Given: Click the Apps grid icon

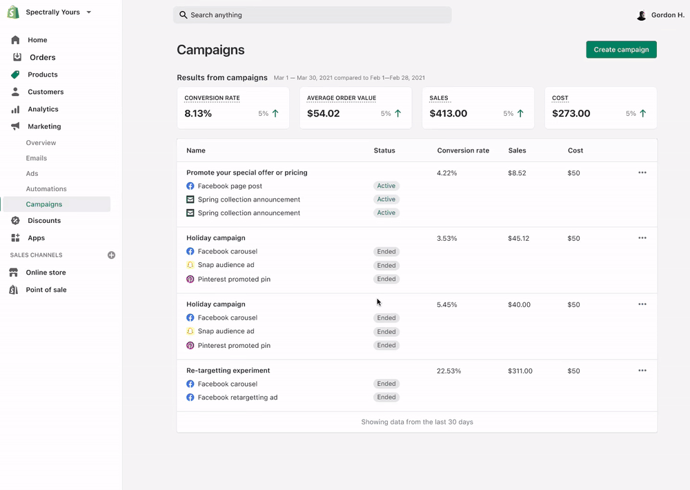Looking at the screenshot, I should click(15, 237).
